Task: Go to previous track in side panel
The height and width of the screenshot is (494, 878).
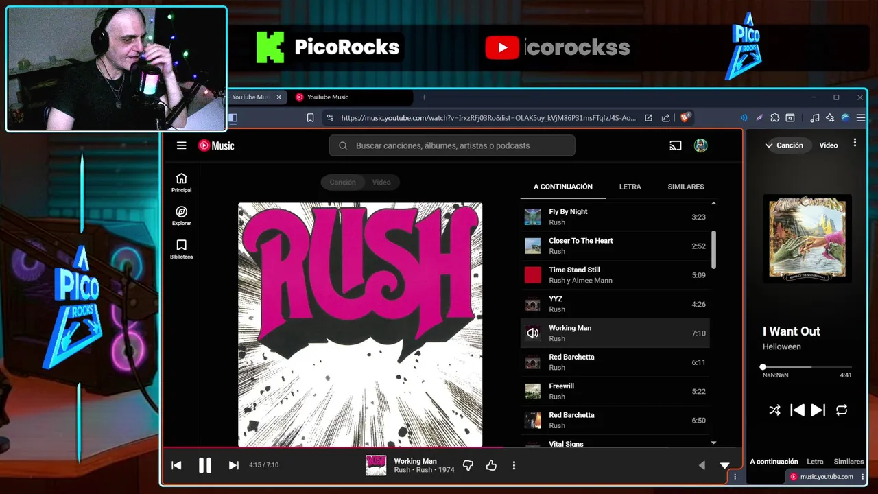Action: click(797, 410)
